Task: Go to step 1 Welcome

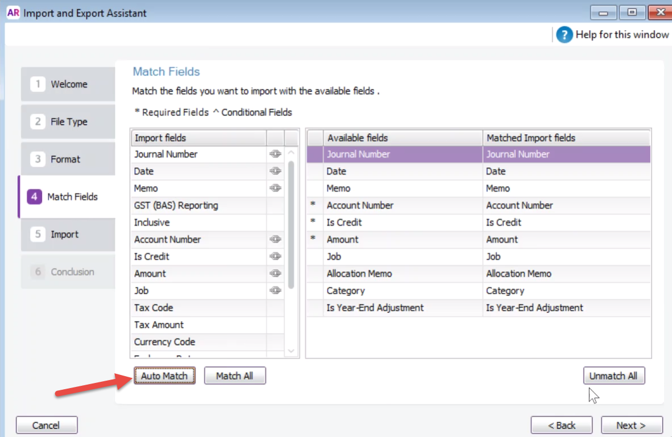Action: 68,84
